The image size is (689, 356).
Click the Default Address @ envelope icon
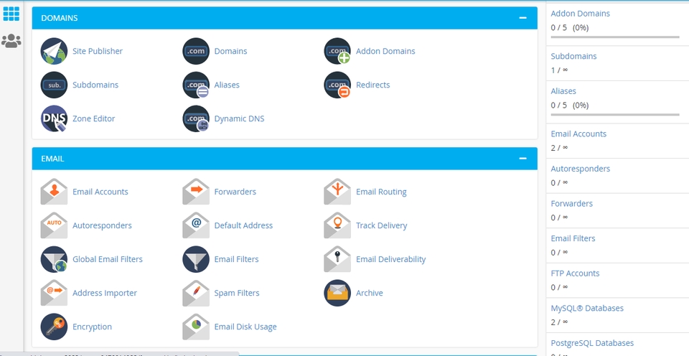click(x=196, y=225)
